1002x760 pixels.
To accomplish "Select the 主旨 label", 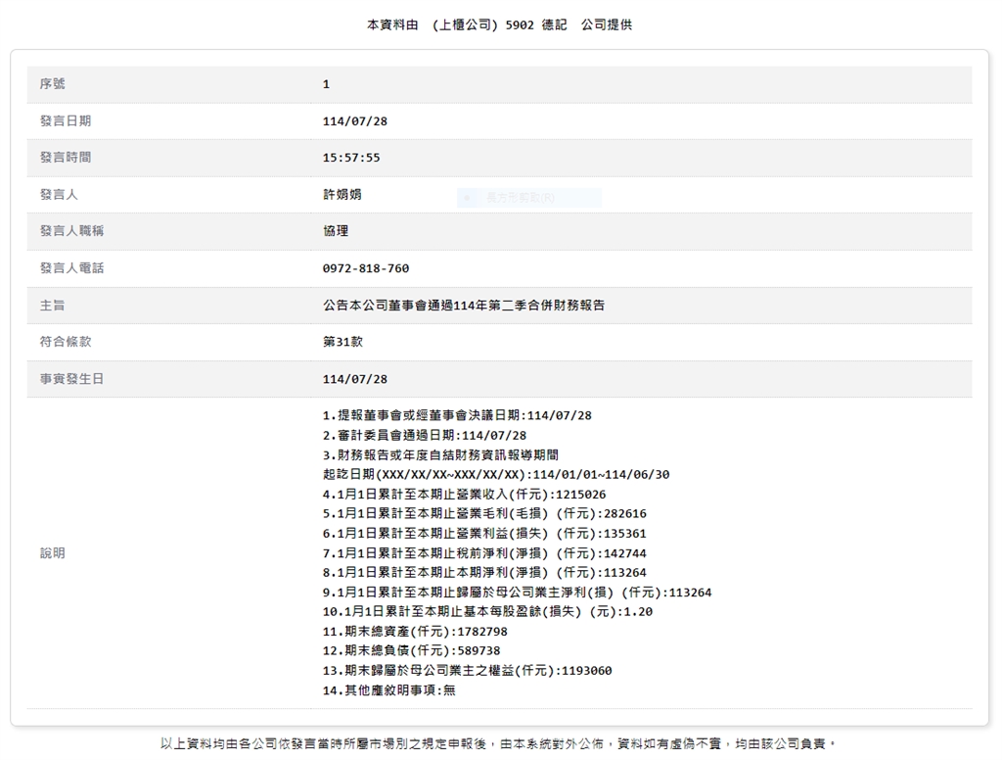I will [53, 306].
